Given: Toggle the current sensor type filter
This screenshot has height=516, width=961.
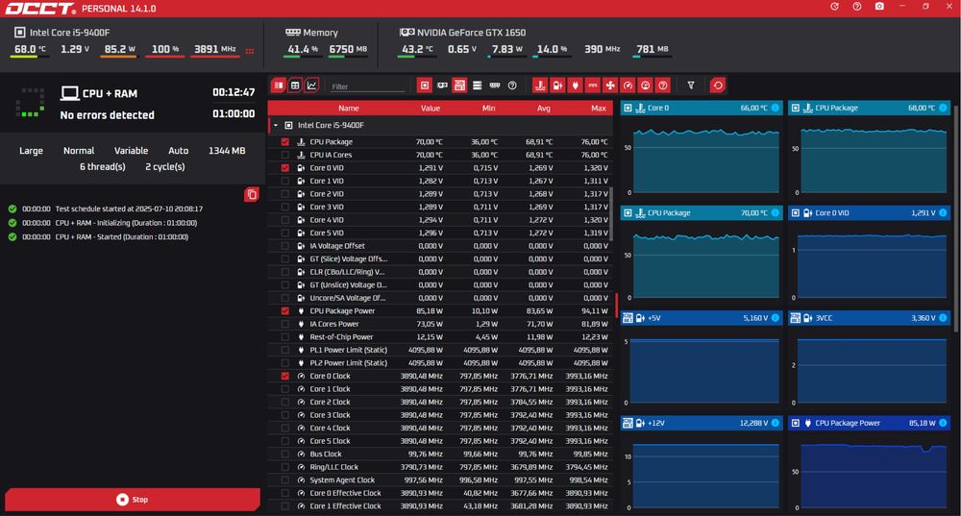Looking at the screenshot, I should pos(593,86).
